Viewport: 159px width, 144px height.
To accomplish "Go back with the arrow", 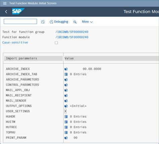I will 6,12.
